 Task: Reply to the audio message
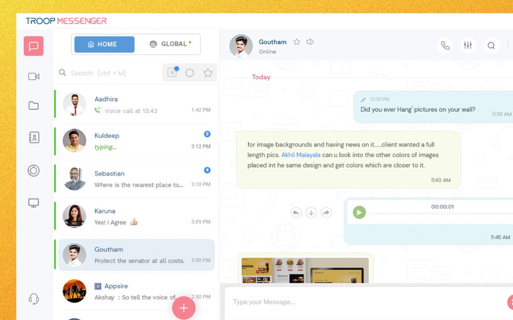pos(296,213)
